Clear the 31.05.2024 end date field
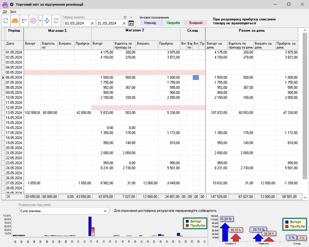Image resolution: width=309 pixels, height=247 pixels. tap(124, 23)
